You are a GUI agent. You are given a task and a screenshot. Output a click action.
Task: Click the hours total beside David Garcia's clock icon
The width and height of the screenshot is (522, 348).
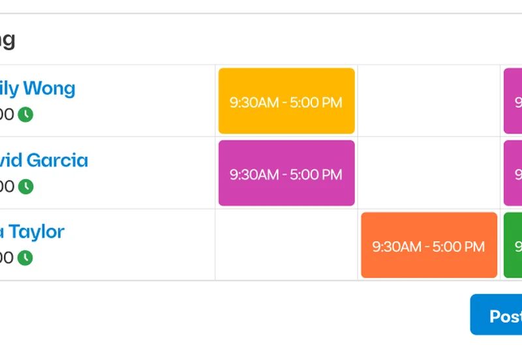7,187
